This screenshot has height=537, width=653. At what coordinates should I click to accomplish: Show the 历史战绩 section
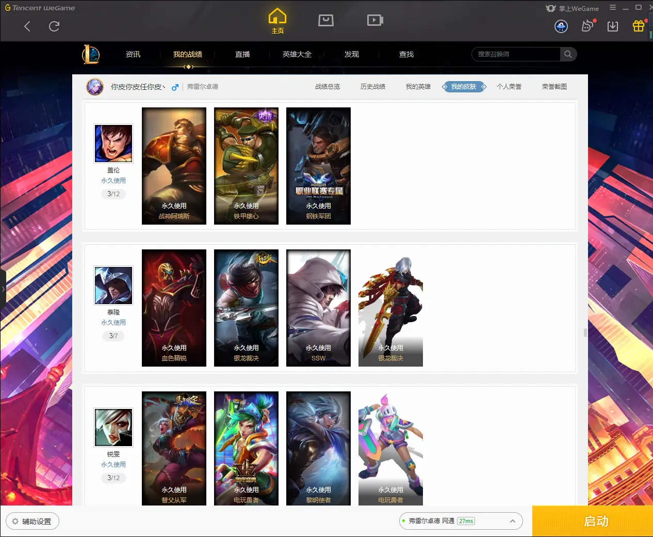[373, 87]
